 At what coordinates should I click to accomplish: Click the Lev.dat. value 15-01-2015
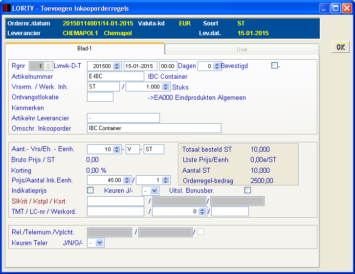253,33
